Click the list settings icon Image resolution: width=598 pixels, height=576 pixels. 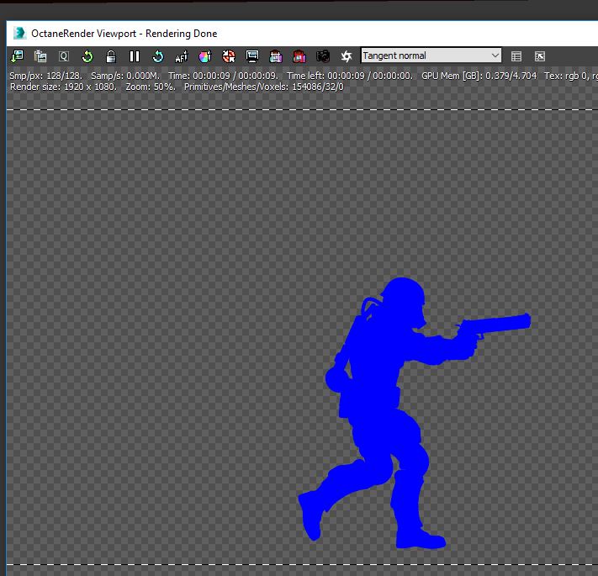pyautogui.click(x=516, y=56)
